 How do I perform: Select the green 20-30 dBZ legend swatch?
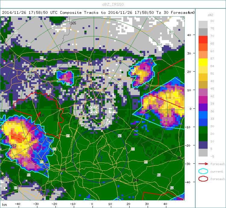click(x=203, y=130)
